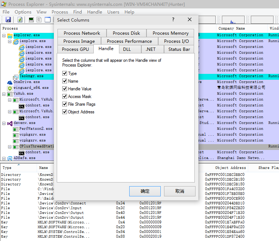Collapse the parent iexplore.exe tree node
Image resolution: width=279 pixels, height=241 pixels.
point(10,42)
